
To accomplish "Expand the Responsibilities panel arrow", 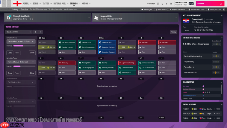I will [x=176, y=18].
